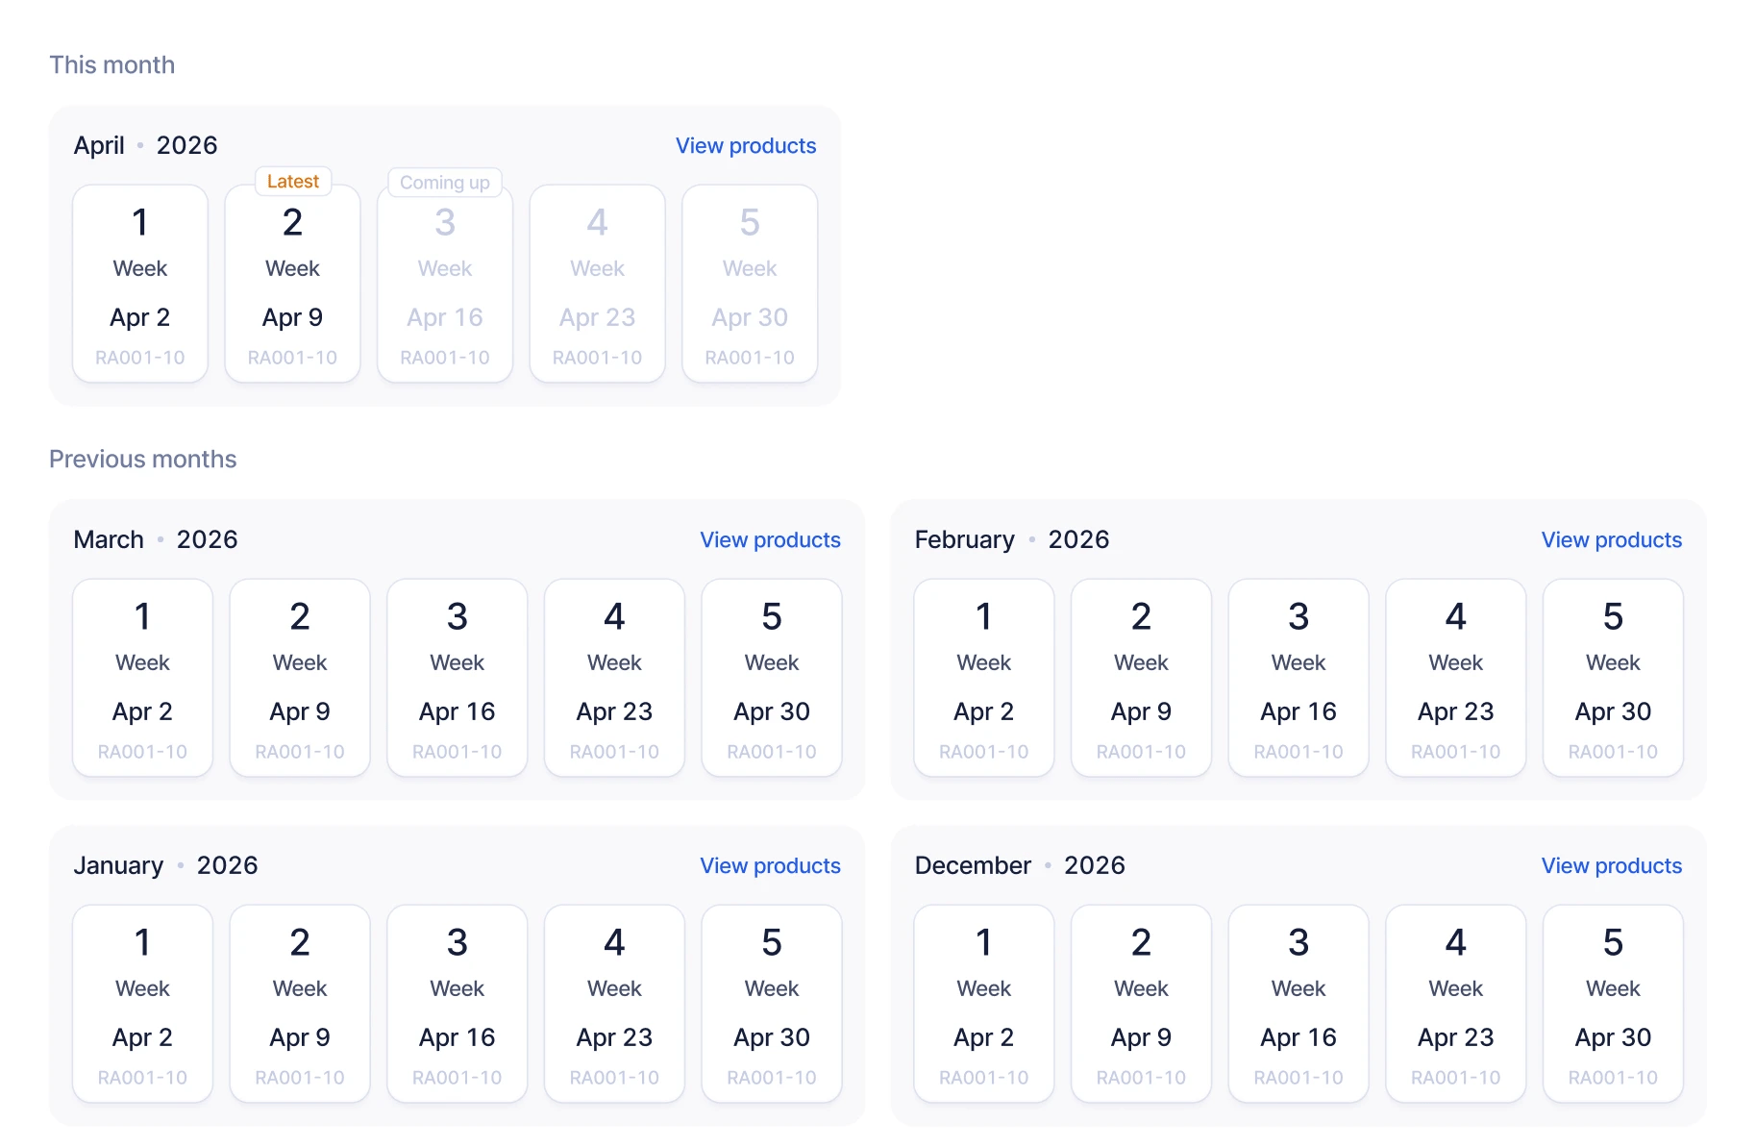The width and height of the screenshot is (1756, 1147).
Task: Select March Week 1 card
Action: point(142,678)
